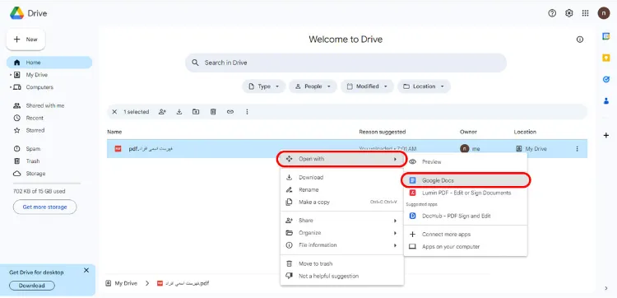Select DocHub - PDF Sign and Edit

point(465,216)
